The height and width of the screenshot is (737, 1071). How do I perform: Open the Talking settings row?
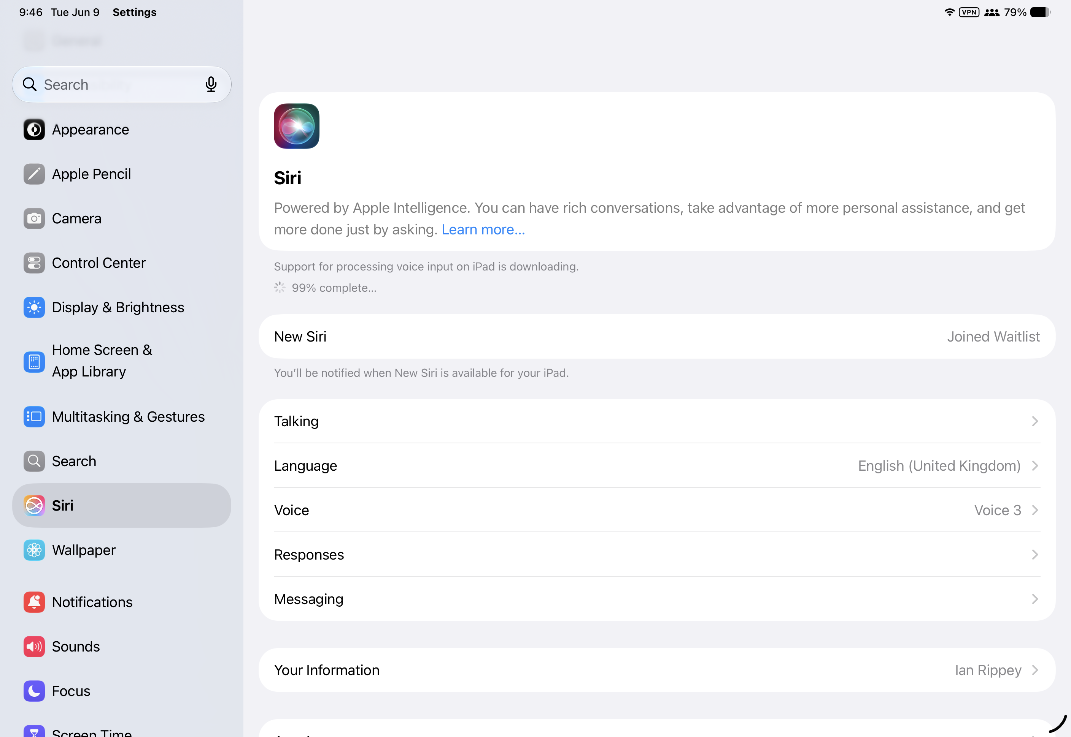pyautogui.click(x=657, y=421)
